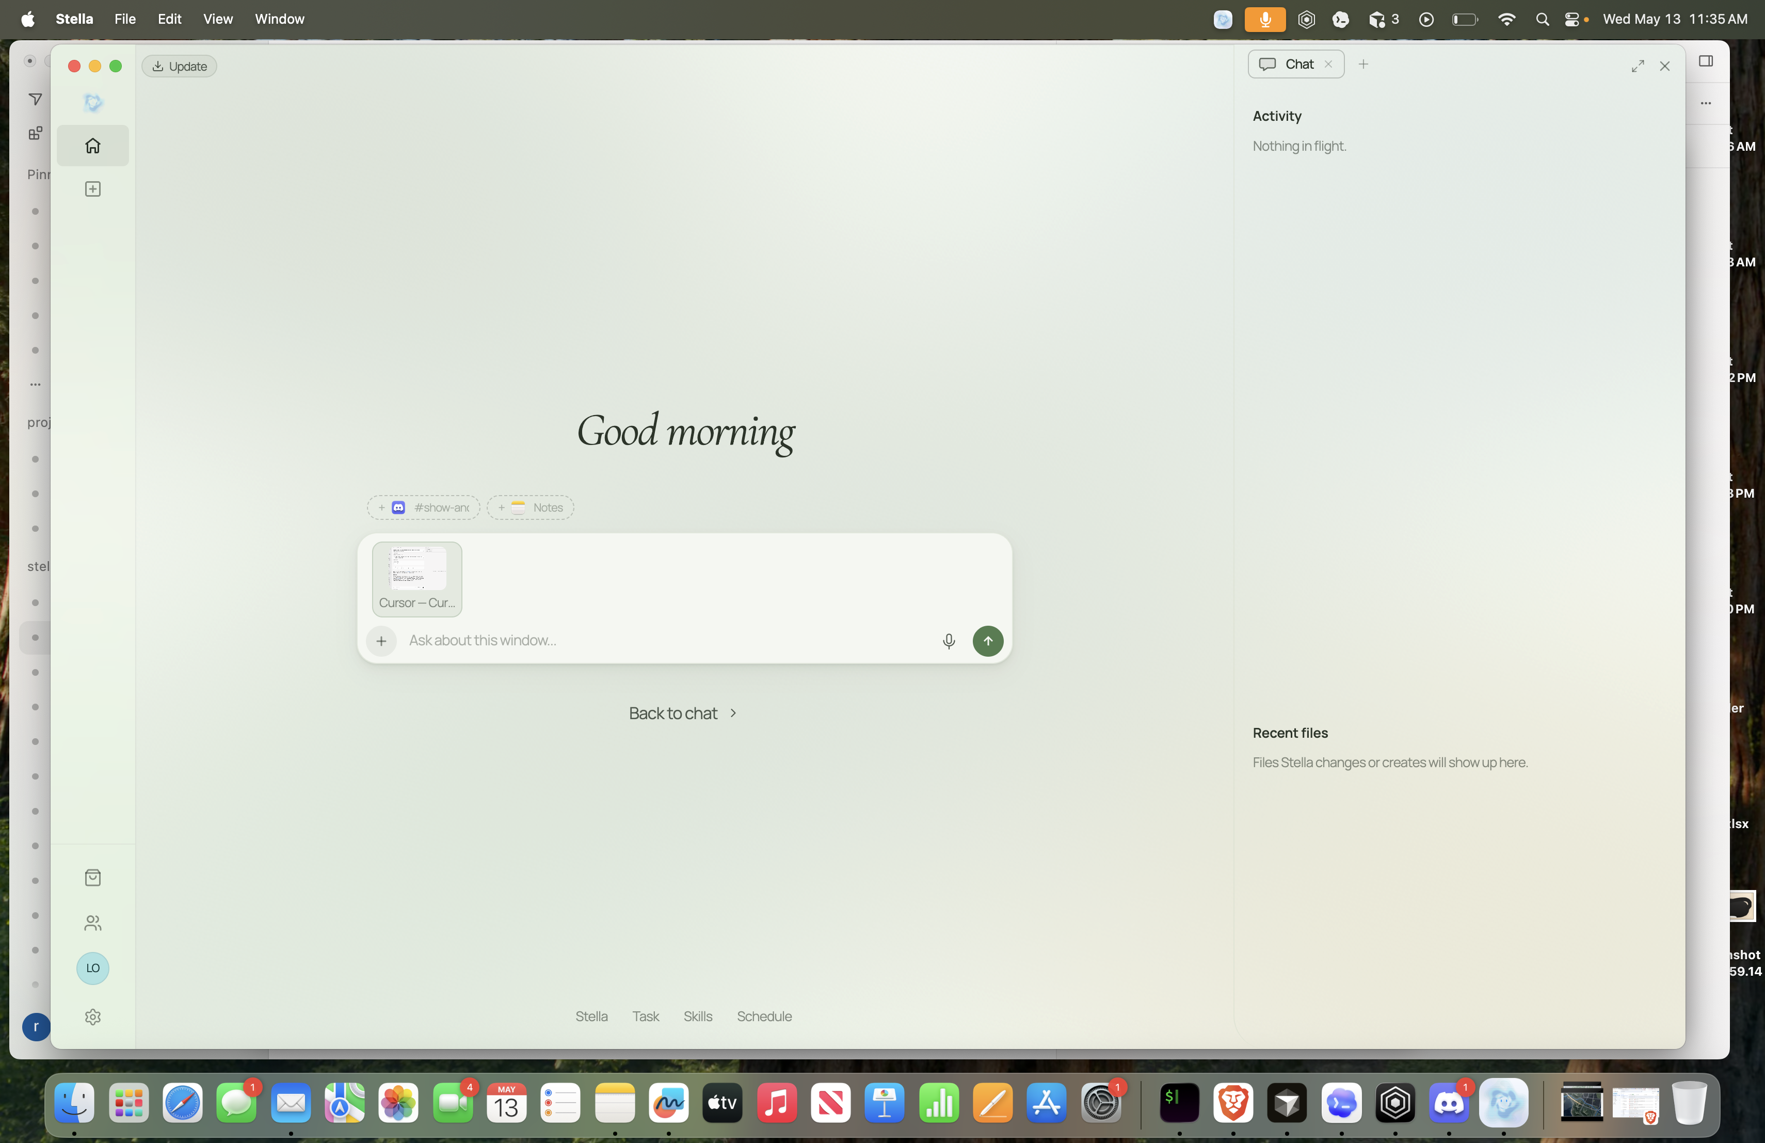
Task: Expand the right panel to full view
Action: (1638, 66)
